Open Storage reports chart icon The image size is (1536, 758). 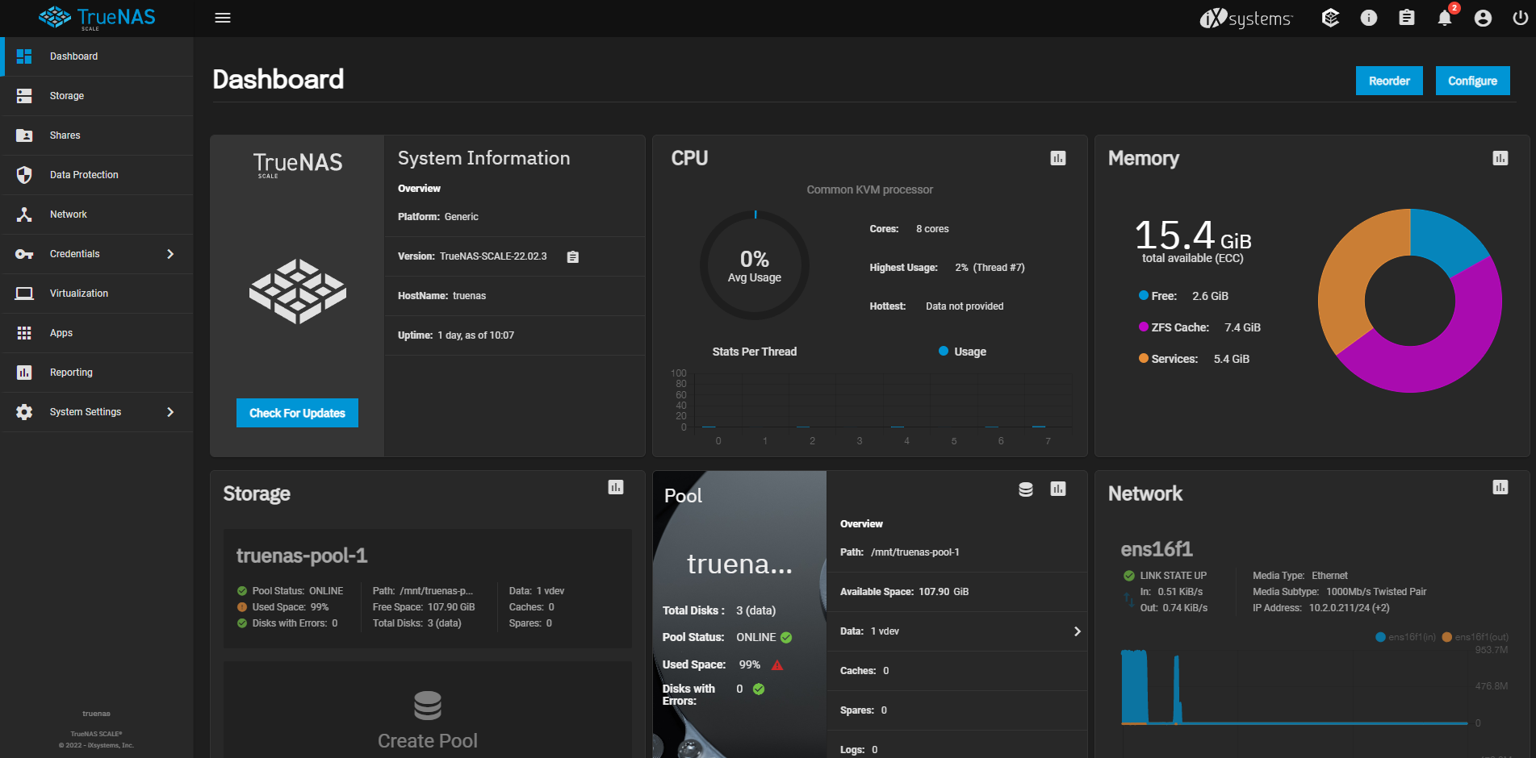[x=616, y=487]
